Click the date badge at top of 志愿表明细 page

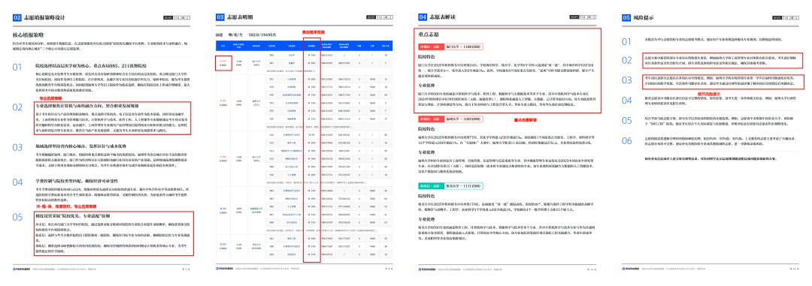point(380,17)
